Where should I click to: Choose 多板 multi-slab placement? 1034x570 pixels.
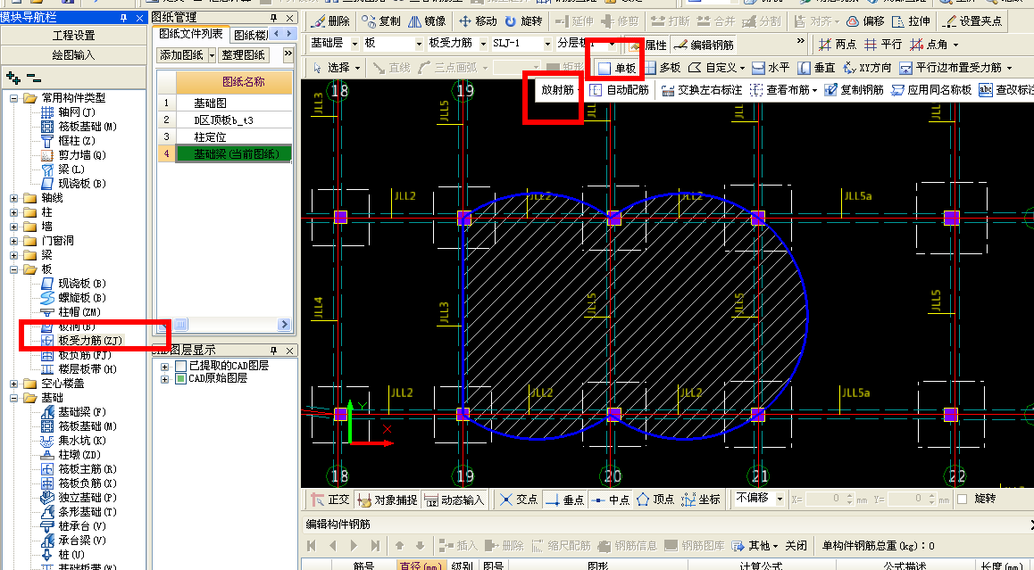(662, 67)
